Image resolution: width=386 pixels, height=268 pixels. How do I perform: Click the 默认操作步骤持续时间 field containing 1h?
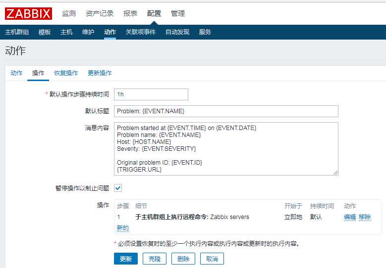pyautogui.click(x=151, y=94)
